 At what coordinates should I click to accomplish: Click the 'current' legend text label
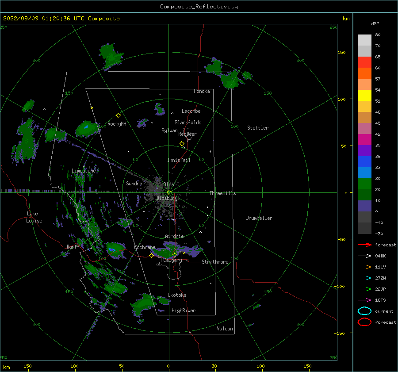[x=384, y=311]
